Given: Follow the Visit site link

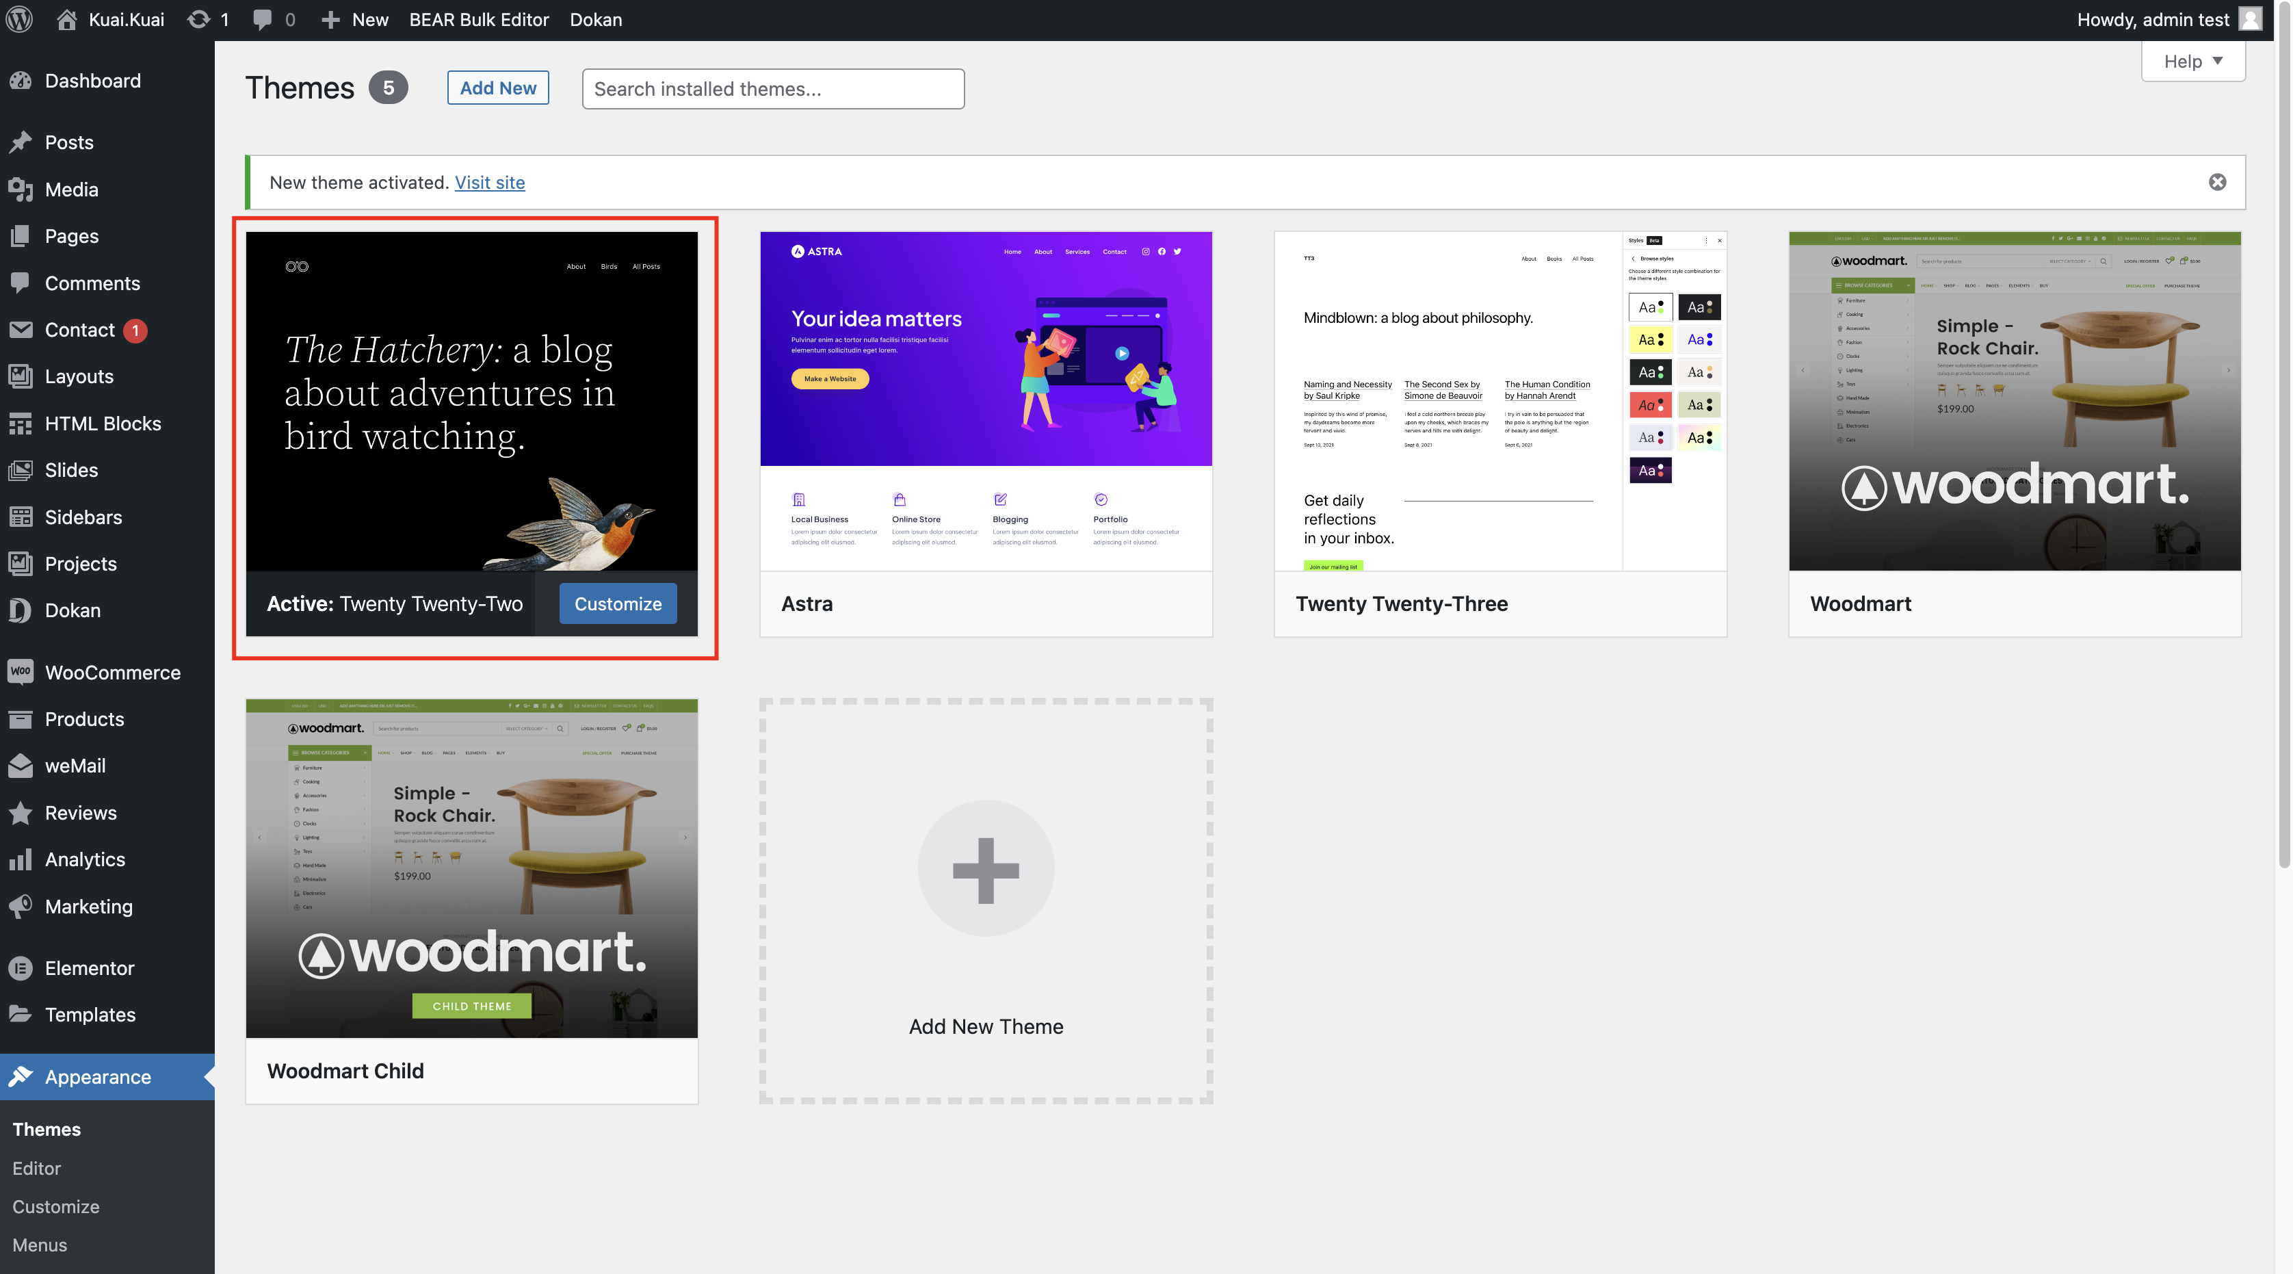Looking at the screenshot, I should (x=490, y=183).
